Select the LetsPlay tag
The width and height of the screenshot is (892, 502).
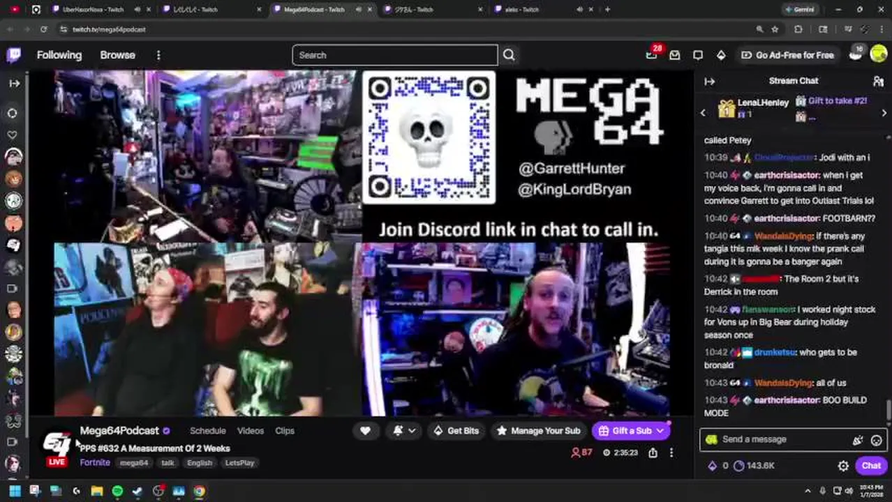(239, 463)
